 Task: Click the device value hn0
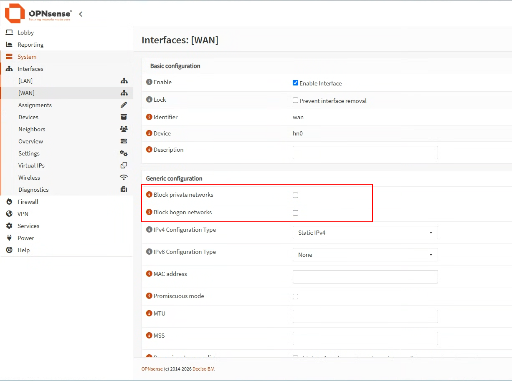coord(297,133)
